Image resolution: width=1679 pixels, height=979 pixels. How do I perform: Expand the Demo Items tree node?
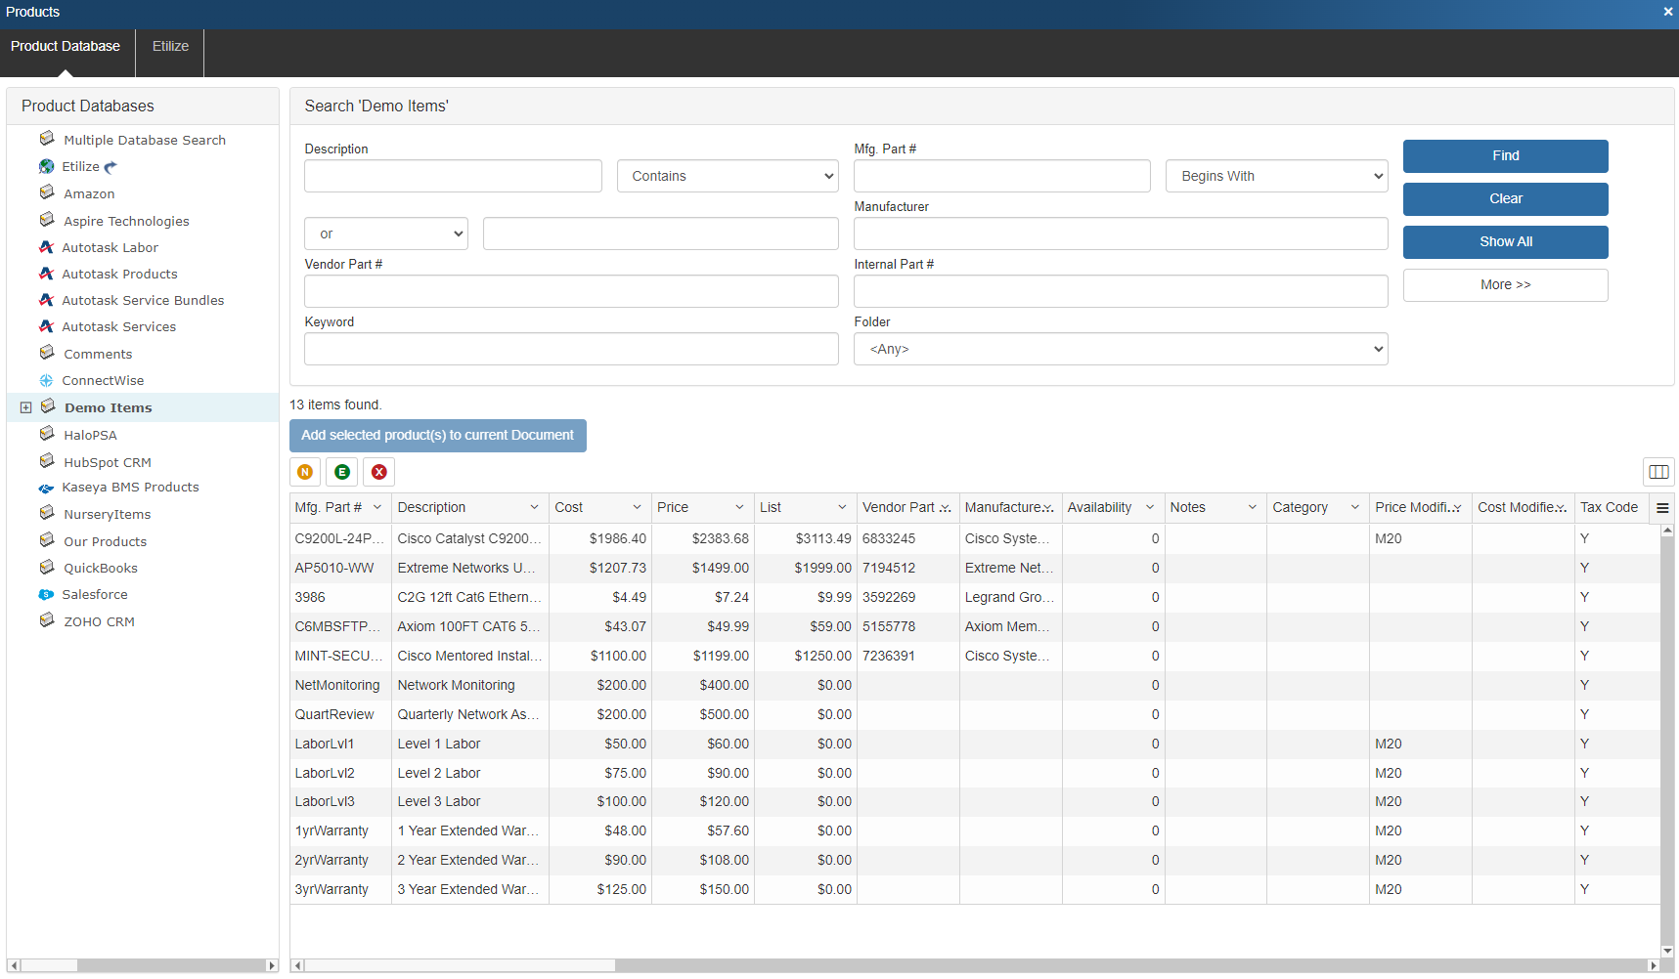[26, 407]
